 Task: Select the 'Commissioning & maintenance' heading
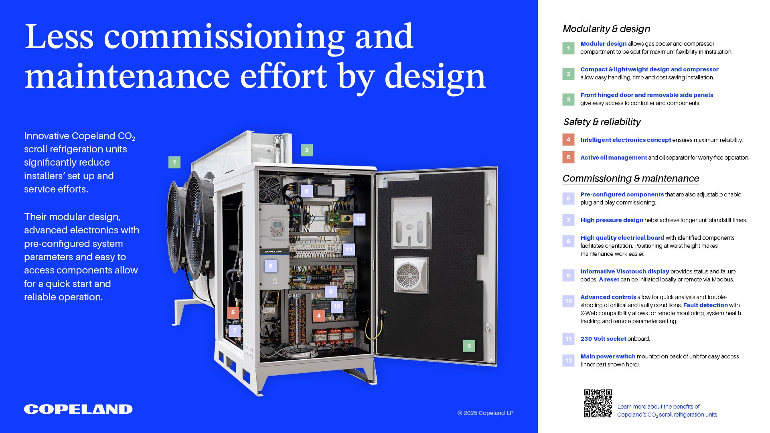[x=631, y=178]
